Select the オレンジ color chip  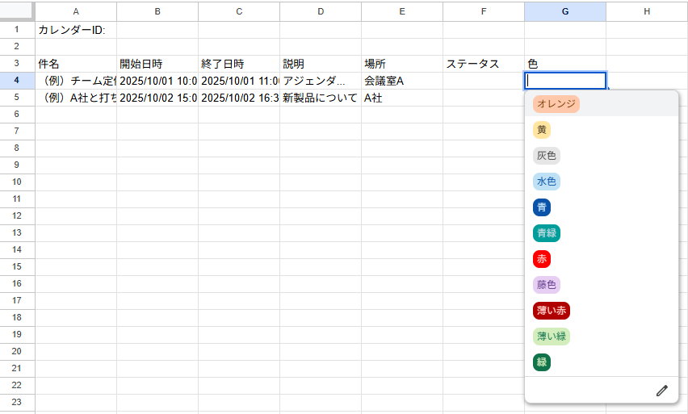click(556, 104)
